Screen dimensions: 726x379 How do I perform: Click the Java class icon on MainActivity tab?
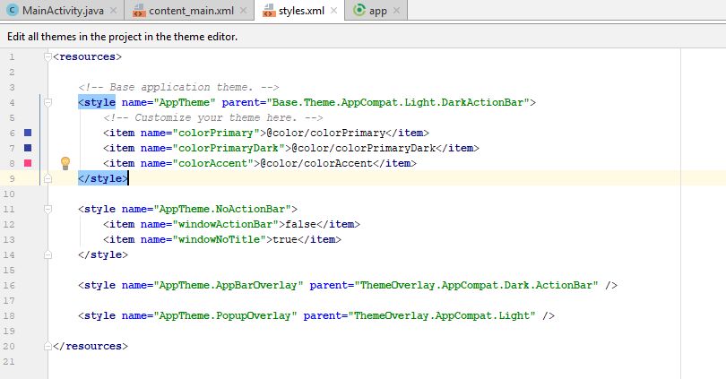13,10
